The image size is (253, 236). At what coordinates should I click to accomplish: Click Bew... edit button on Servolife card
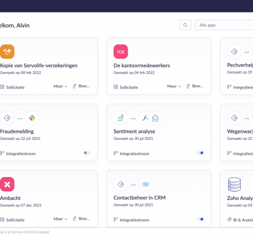[81, 86]
